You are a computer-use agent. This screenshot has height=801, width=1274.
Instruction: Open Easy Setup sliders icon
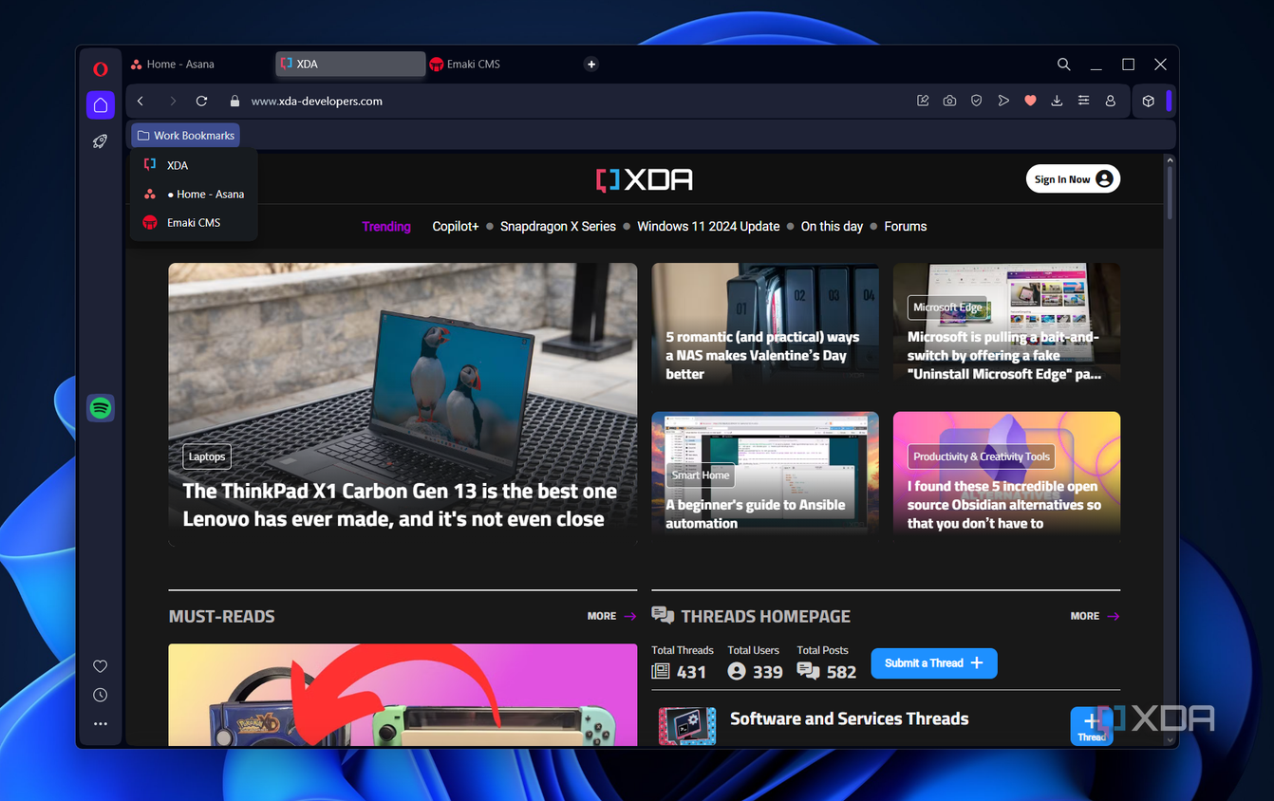coord(1083,101)
